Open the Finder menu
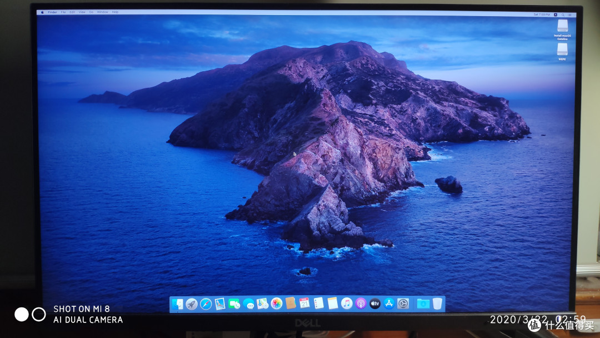The image size is (600, 338). pos(52,12)
